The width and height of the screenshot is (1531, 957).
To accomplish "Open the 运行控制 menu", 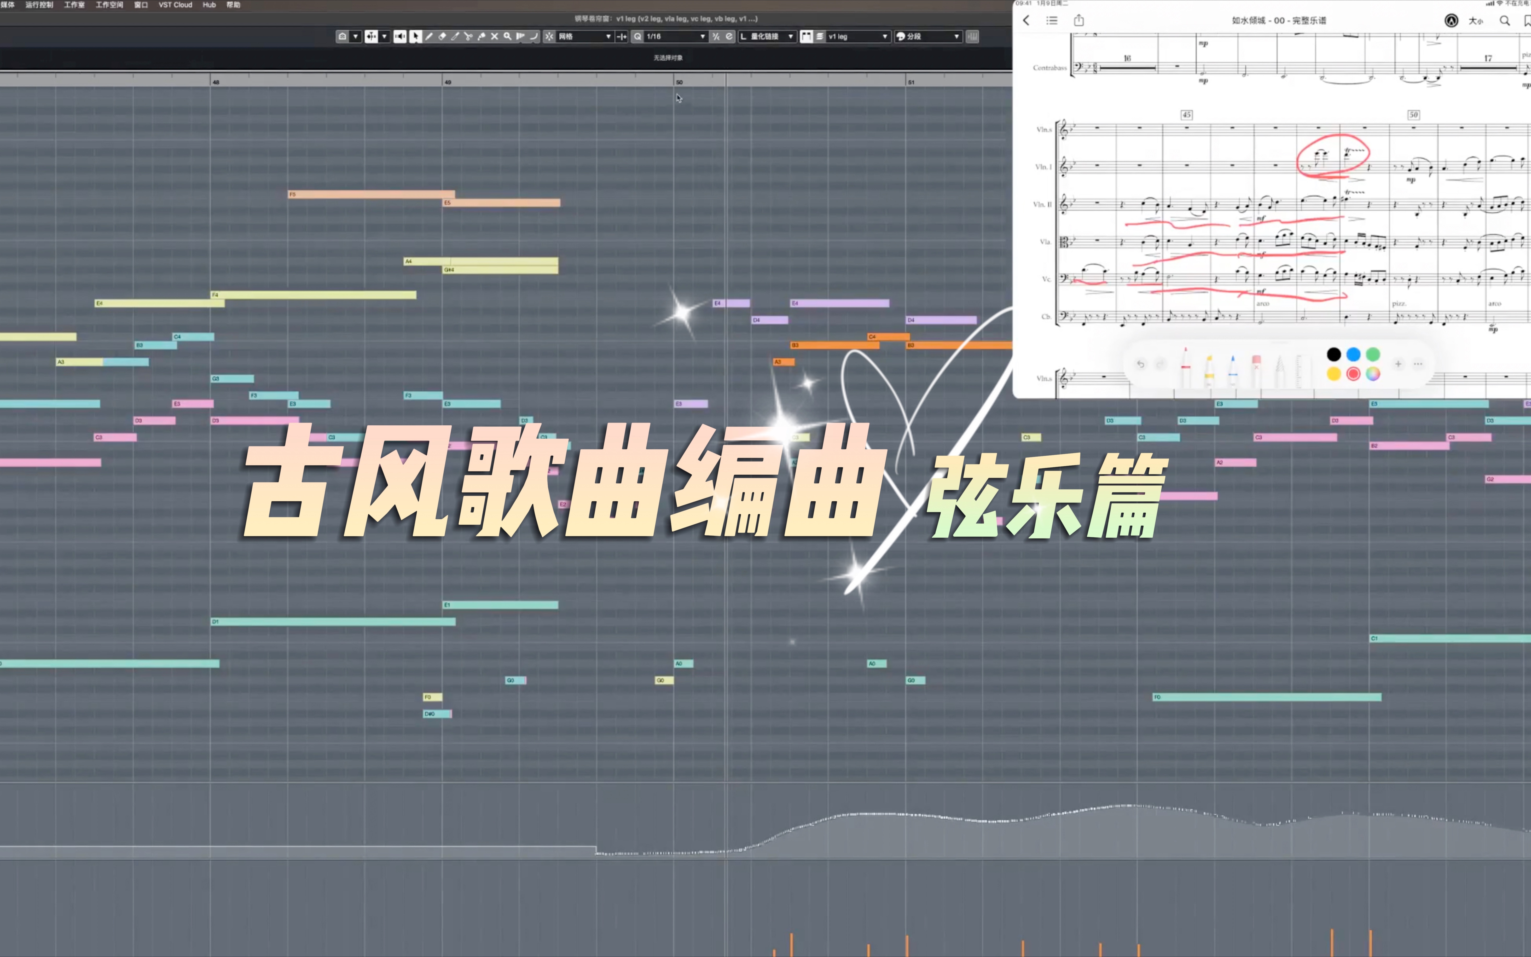I will (39, 4).
